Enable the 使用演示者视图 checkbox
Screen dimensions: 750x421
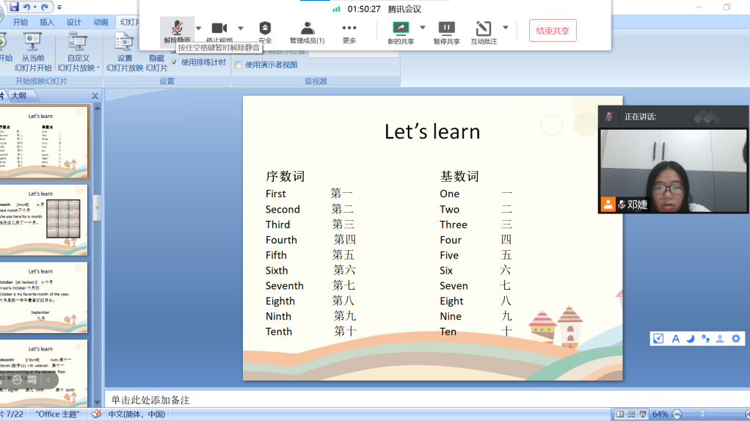tap(239, 65)
